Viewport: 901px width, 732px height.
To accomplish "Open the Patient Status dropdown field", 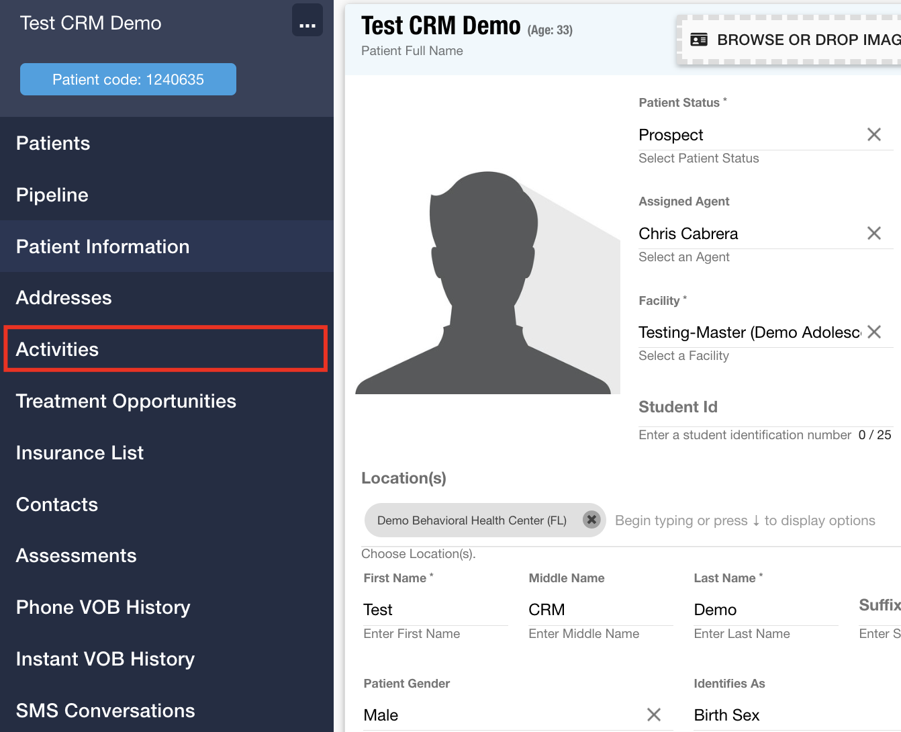I will pos(739,134).
